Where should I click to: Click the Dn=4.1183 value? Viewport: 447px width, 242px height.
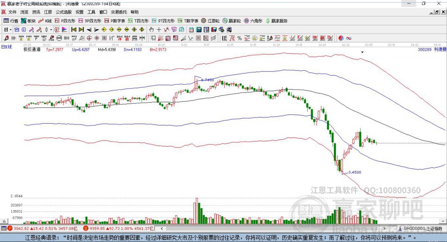pos(133,49)
